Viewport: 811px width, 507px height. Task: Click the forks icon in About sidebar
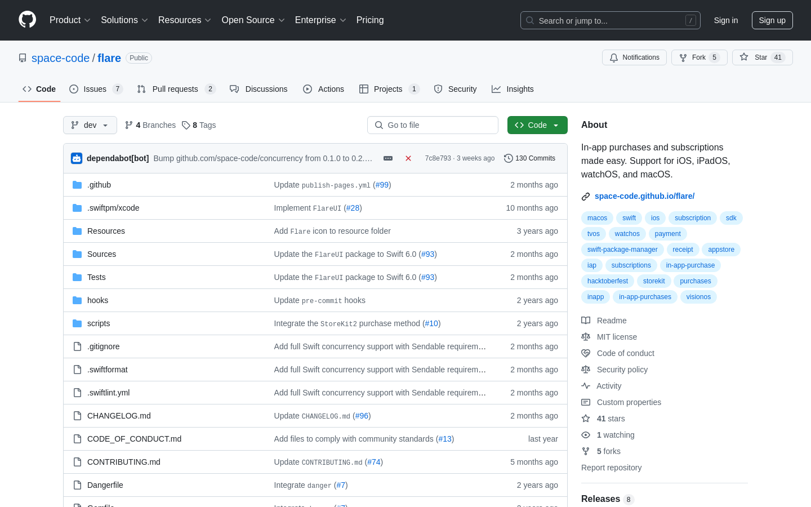coord(586,451)
